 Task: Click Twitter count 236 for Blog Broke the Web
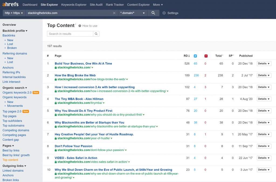196,75
